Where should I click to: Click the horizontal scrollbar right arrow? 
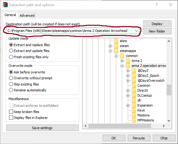click(164, 126)
